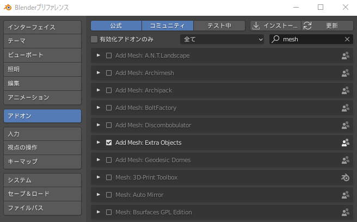Viewport: 357px width, 222px height.
Task: Click Mesh: 3D-Print Toolbox label text
Action: 146,177
